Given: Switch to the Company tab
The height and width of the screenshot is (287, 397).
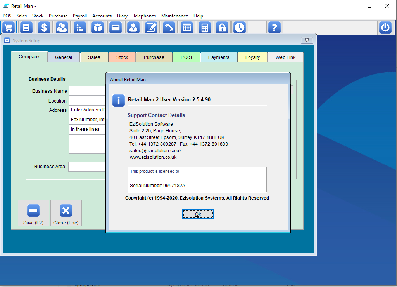Looking at the screenshot, I should 29,57.
